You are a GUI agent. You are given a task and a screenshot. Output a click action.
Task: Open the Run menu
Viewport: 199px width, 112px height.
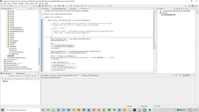tap(36, 3)
